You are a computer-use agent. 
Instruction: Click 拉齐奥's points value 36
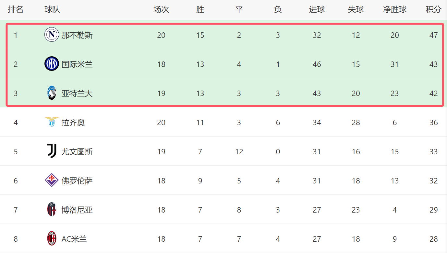[x=433, y=123]
